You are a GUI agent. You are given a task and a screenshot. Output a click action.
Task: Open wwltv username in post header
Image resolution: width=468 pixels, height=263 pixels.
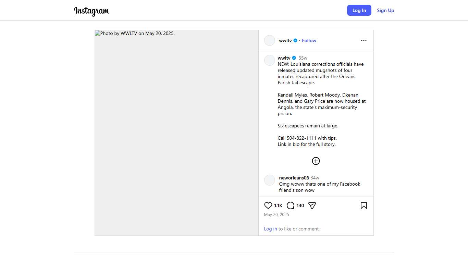pyautogui.click(x=285, y=40)
